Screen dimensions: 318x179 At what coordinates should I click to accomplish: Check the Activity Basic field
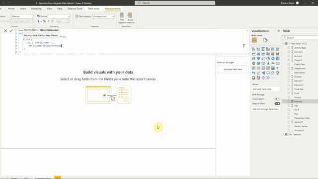point(289,48)
